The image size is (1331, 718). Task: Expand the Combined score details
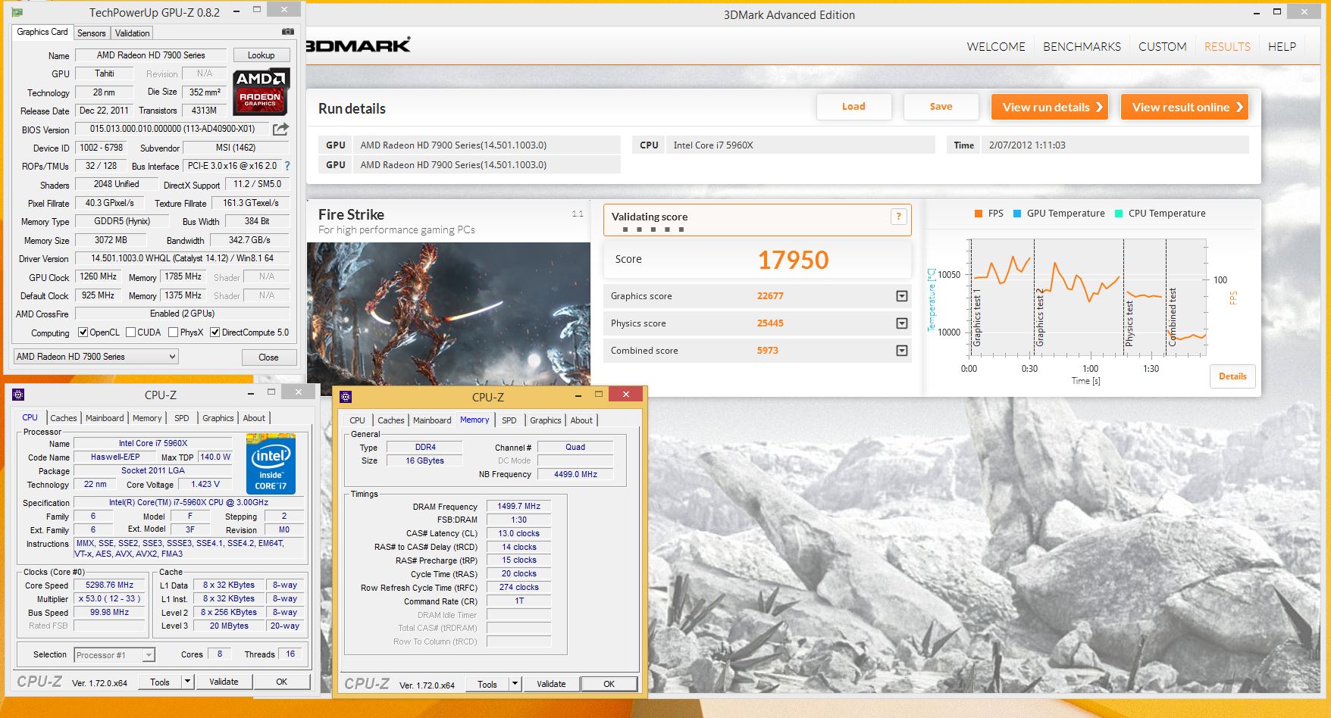[x=902, y=351]
